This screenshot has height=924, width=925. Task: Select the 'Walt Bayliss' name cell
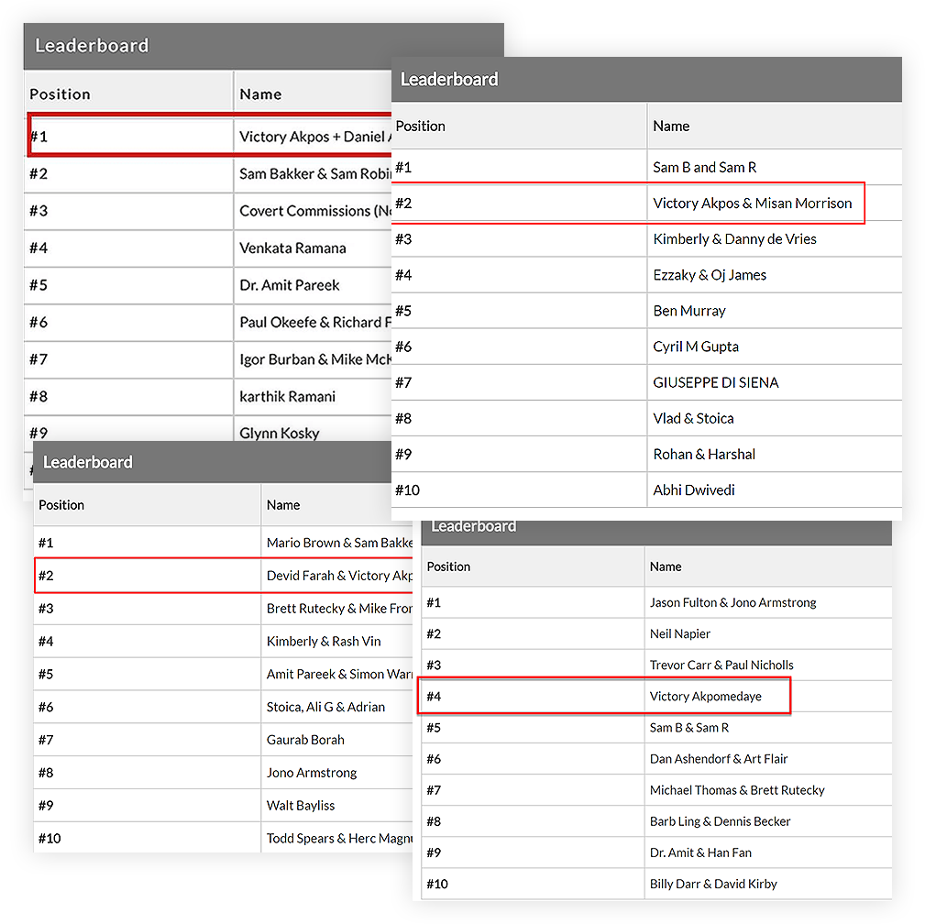coord(337,806)
